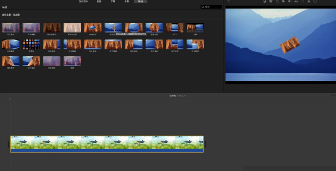
Task: Click the magic wand auto-enhance icon
Action: 229,2
